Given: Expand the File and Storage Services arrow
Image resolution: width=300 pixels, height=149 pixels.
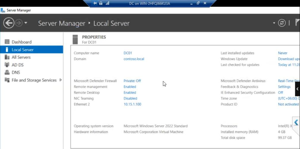Looking at the screenshot, I should [61, 80].
